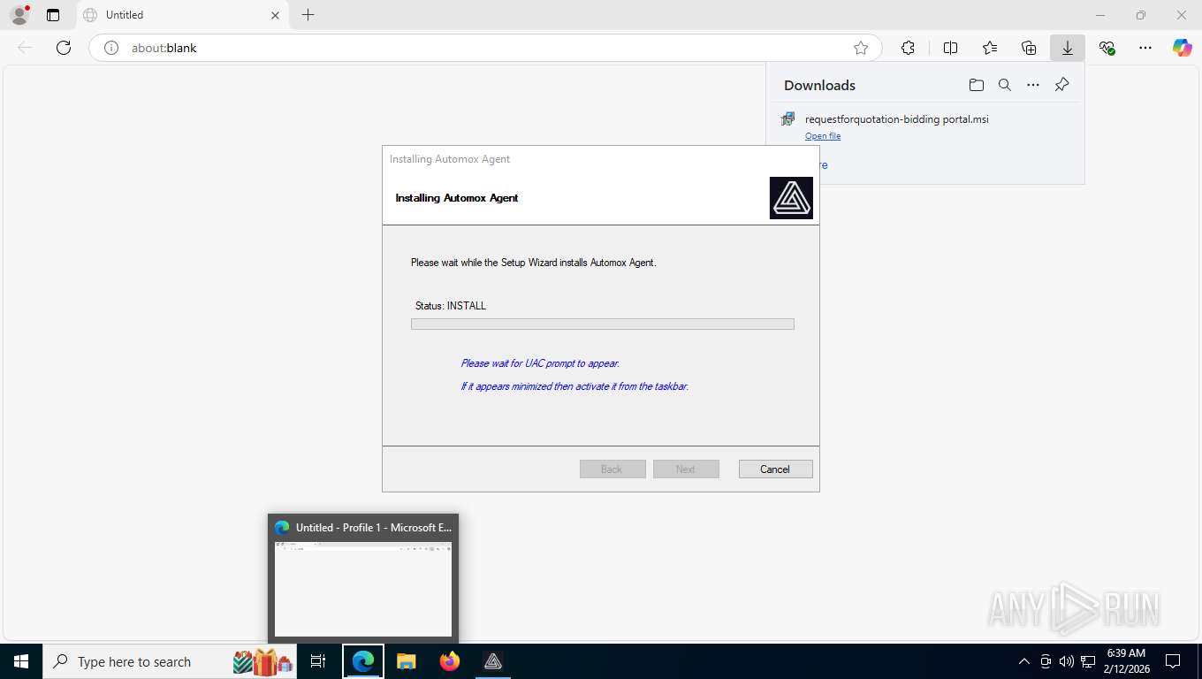Click the Open file link
Image resolution: width=1202 pixels, height=679 pixels.
[823, 136]
